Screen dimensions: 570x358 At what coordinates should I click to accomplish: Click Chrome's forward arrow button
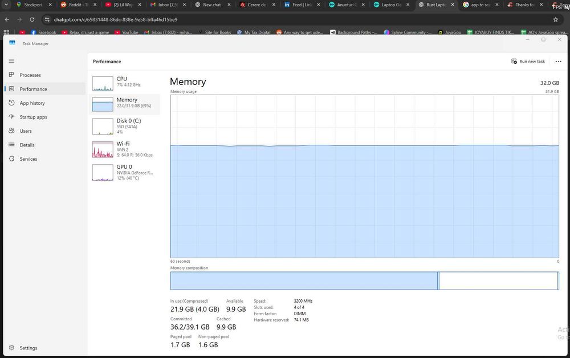pyautogui.click(x=19, y=19)
